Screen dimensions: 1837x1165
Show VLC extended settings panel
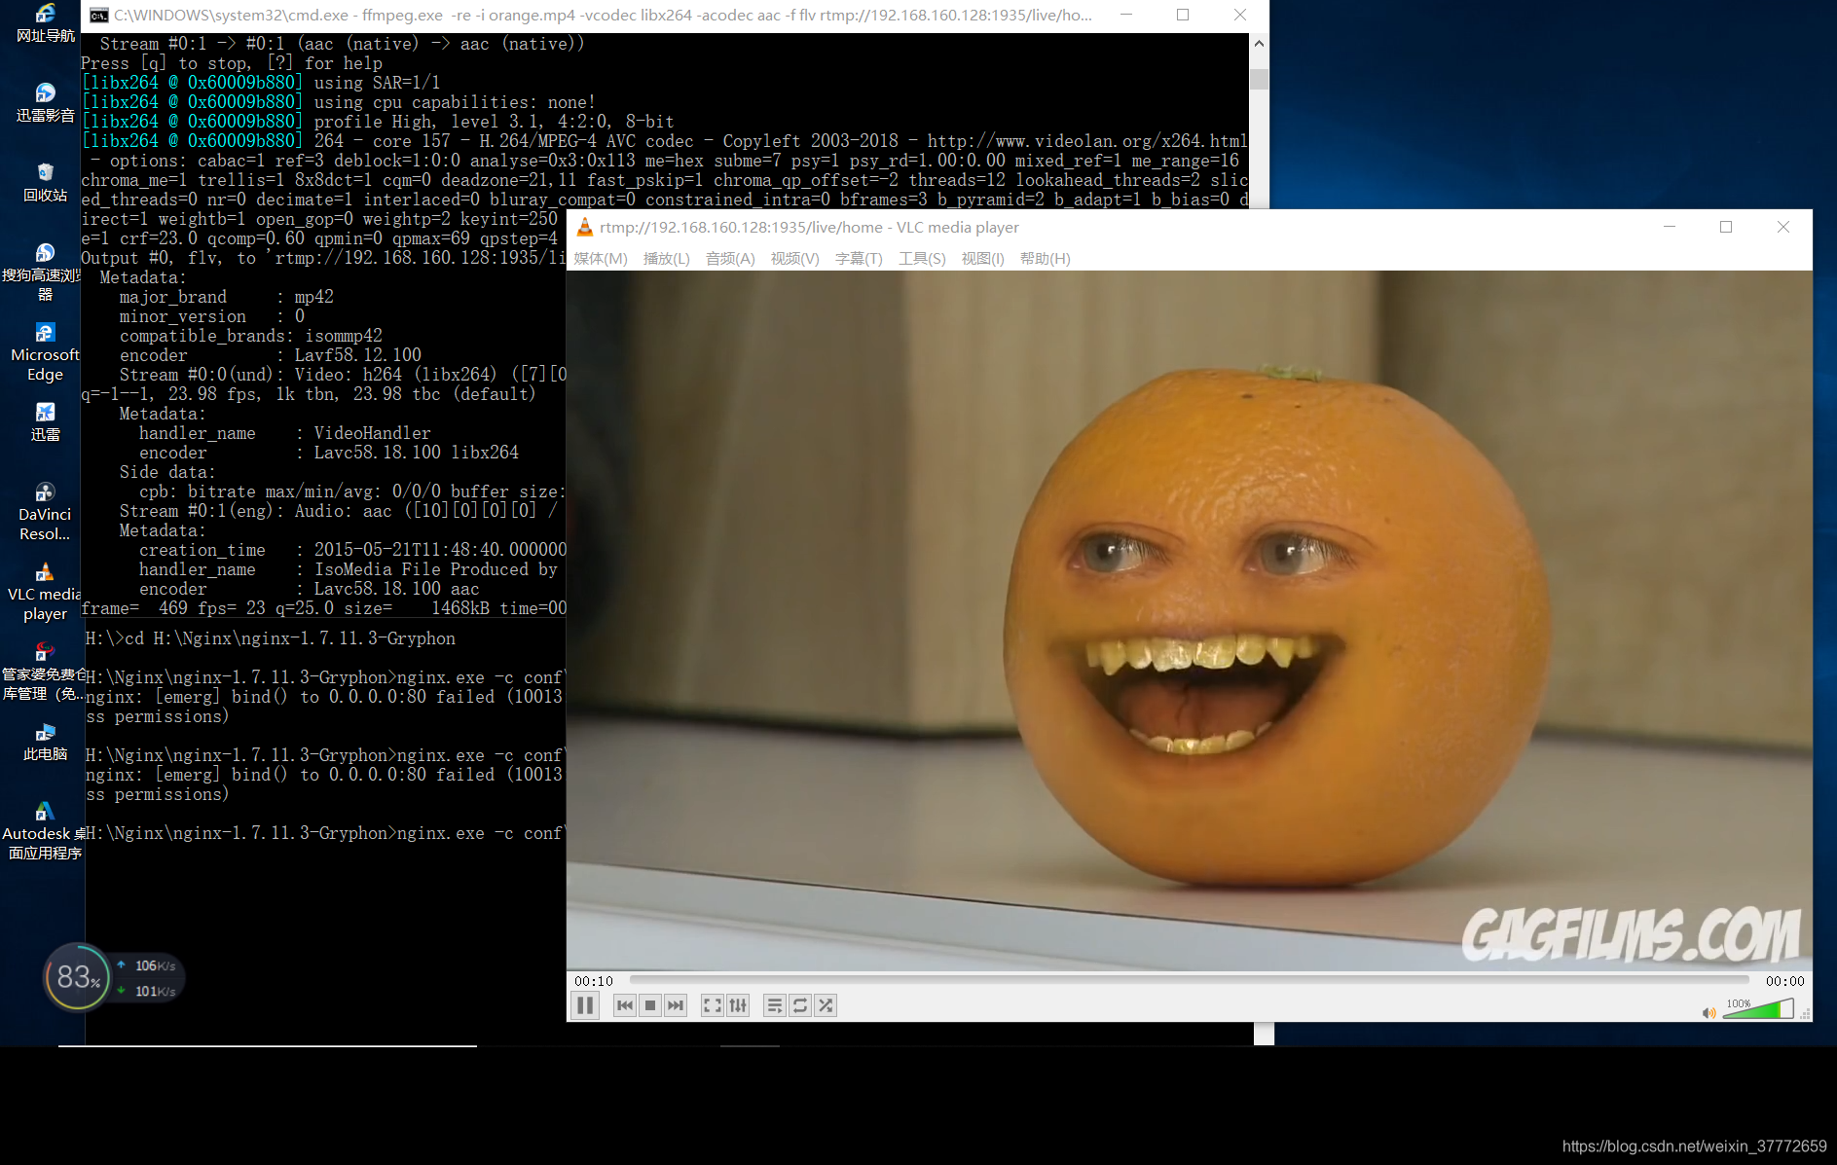point(738,1005)
